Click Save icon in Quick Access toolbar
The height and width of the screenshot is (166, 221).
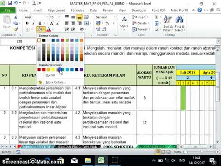point(10,3)
